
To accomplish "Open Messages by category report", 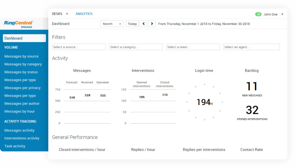I will point(23,64).
